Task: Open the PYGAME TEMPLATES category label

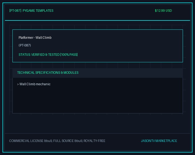Action: pyautogui.click(x=38, y=11)
